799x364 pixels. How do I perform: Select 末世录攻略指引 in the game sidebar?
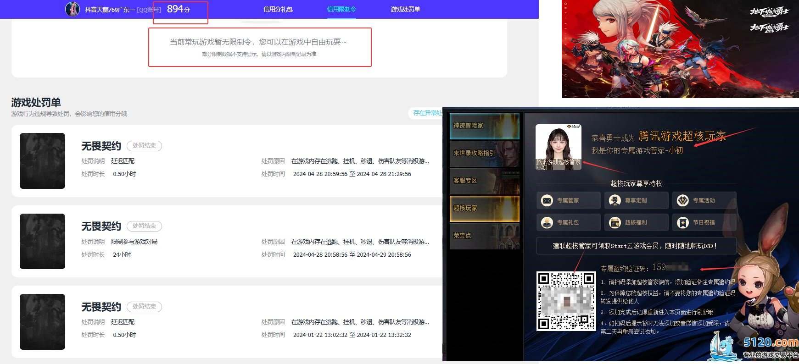[485, 154]
